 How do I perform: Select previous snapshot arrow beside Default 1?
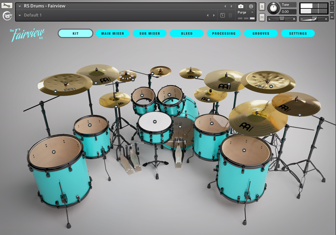click(208, 15)
